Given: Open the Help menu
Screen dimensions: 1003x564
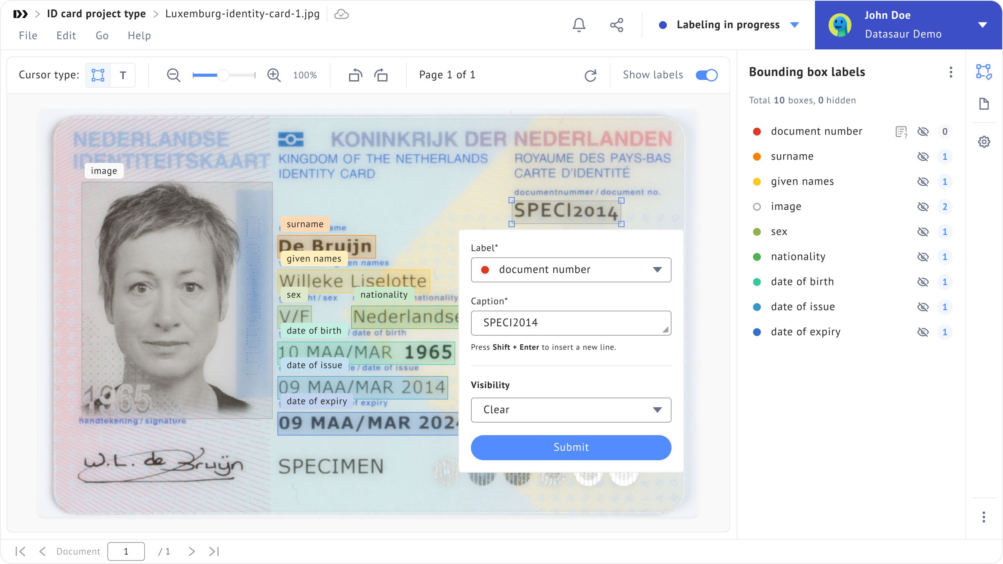Looking at the screenshot, I should 139,36.
